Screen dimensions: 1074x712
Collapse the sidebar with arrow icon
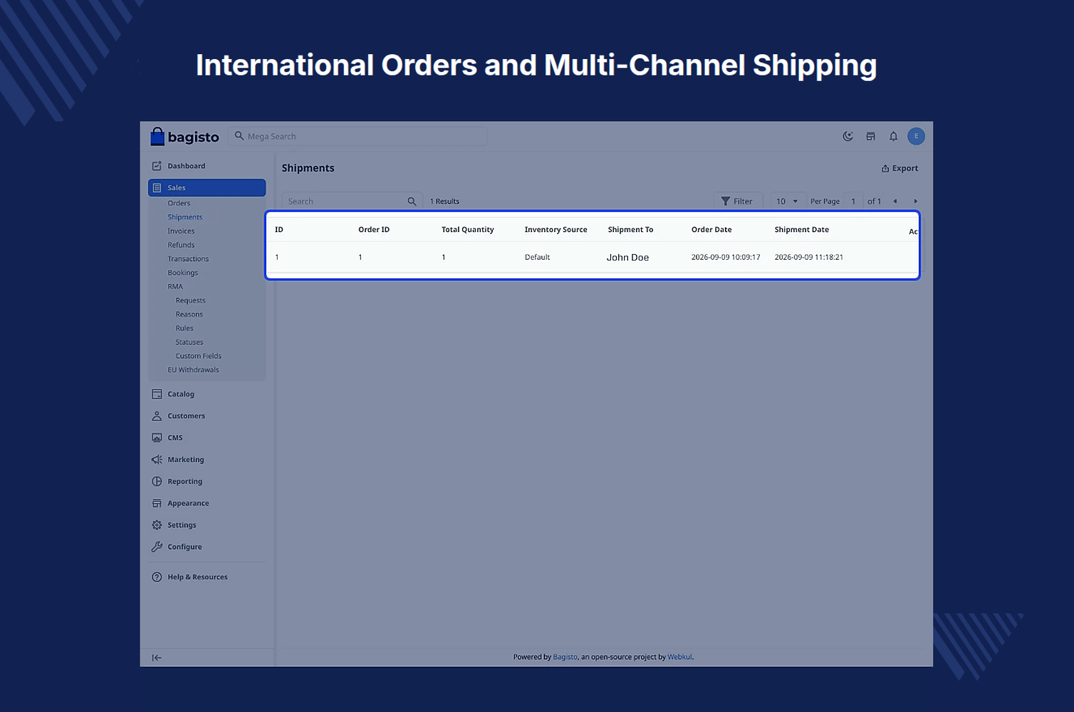coord(157,658)
